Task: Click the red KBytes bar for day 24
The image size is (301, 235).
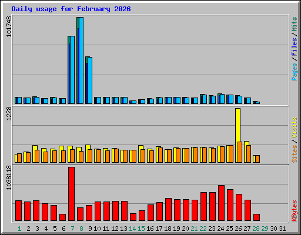Action: pyautogui.click(x=221, y=203)
